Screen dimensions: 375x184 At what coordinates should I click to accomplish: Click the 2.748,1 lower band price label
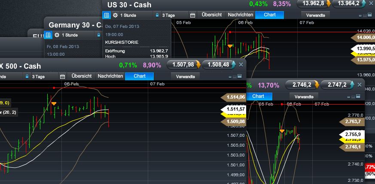[352, 147]
